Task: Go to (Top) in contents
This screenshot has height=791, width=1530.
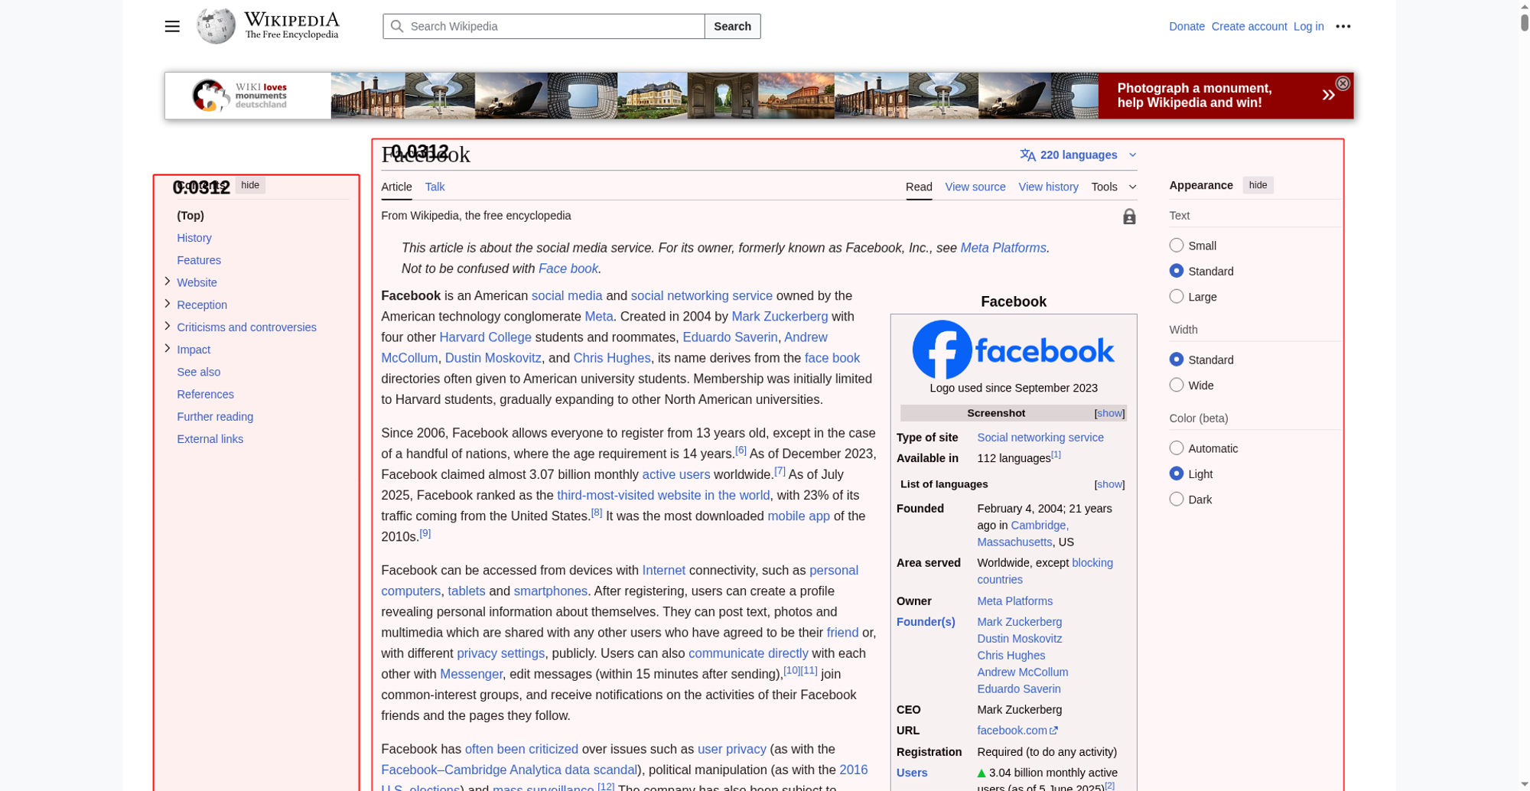Action: [x=190, y=216]
